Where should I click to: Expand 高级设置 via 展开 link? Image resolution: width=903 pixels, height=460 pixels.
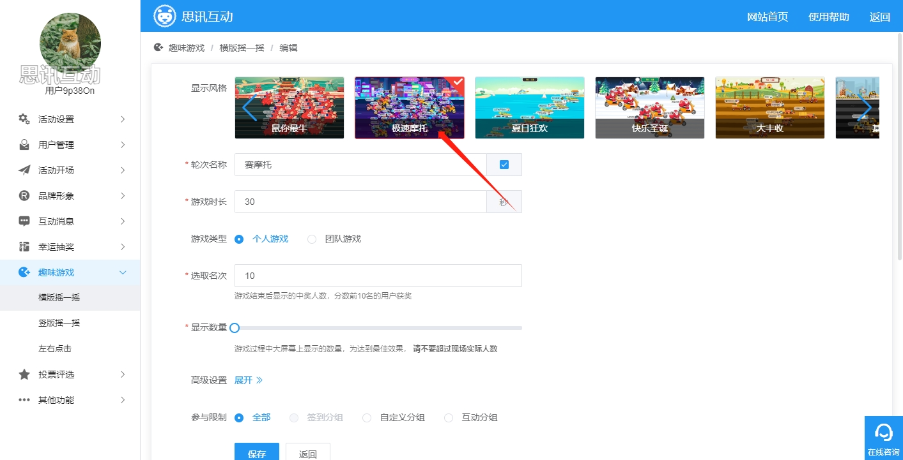249,380
